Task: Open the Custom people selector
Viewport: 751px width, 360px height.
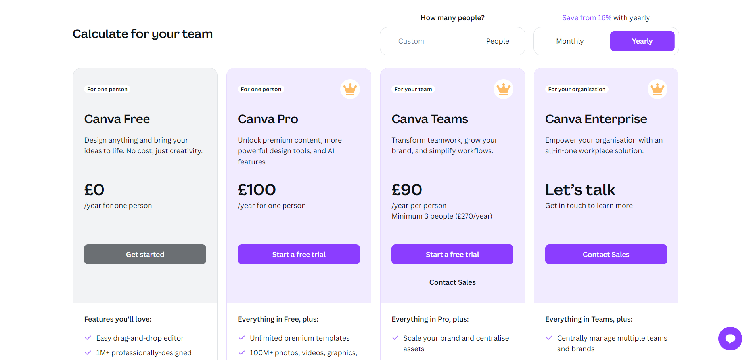Action: (x=411, y=41)
